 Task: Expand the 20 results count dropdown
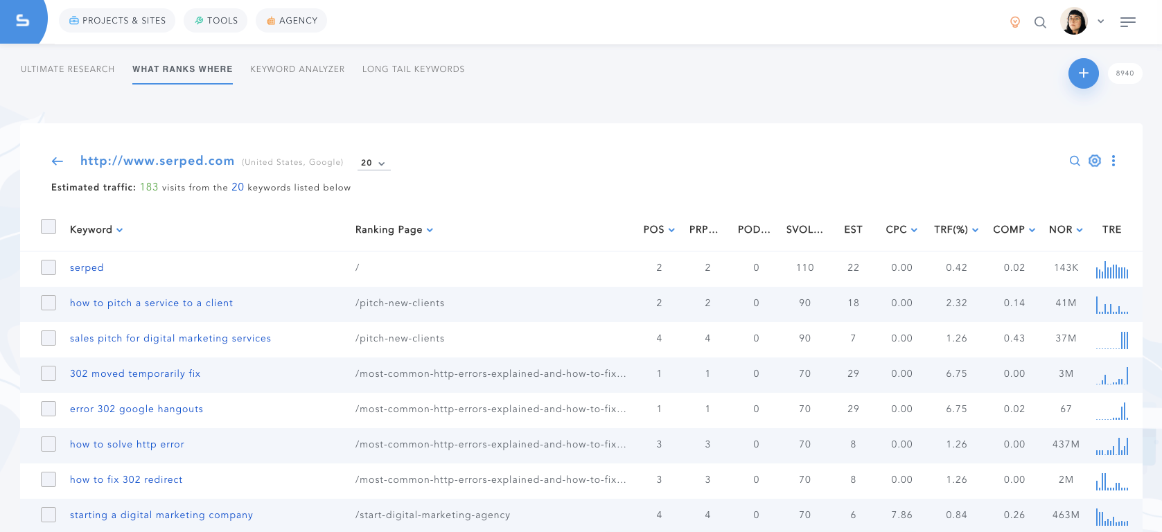(x=373, y=163)
